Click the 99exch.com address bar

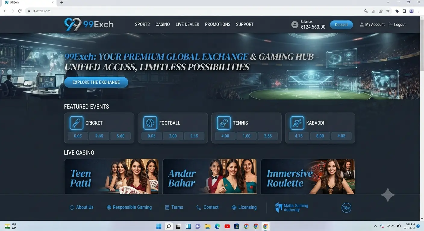click(x=193, y=11)
